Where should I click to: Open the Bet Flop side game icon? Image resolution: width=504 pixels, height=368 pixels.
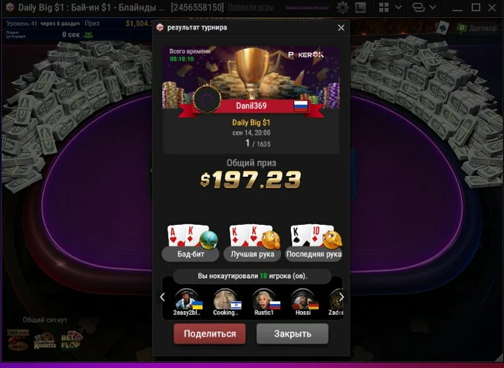(x=71, y=341)
